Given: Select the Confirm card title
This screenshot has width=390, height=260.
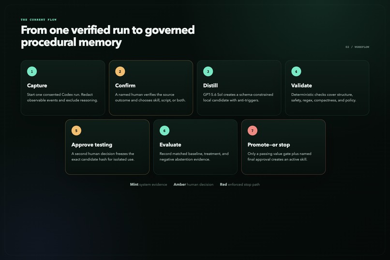Looking at the screenshot, I should 125,86.
